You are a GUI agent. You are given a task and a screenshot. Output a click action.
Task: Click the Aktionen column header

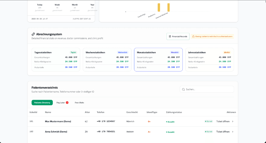point(231,112)
